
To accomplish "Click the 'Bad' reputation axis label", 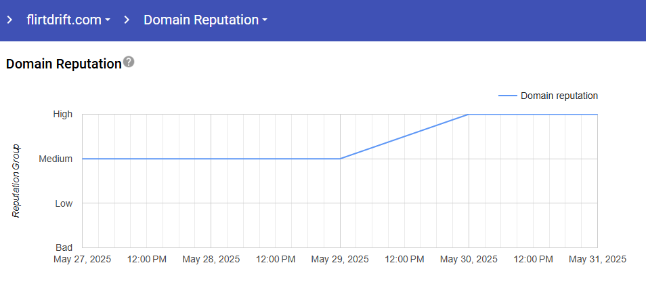I will (63, 247).
